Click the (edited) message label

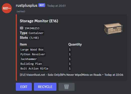21,11
